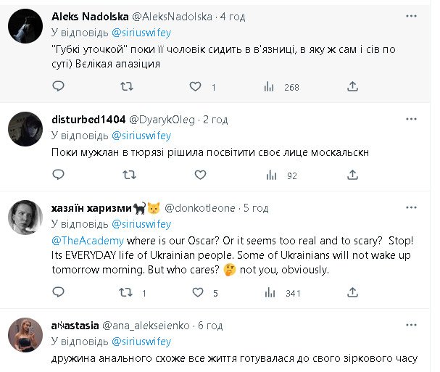Image resolution: width=440 pixels, height=372 pixels.
Task: Open the @TheAcademy mention link
Action: point(88,241)
